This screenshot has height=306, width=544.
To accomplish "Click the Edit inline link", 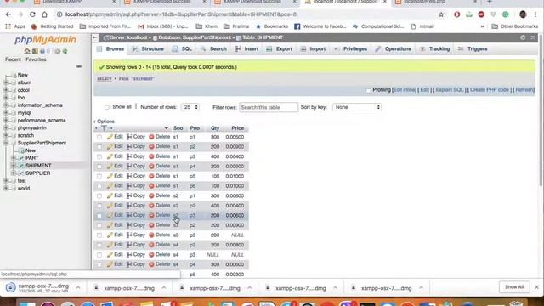I will 405,90.
